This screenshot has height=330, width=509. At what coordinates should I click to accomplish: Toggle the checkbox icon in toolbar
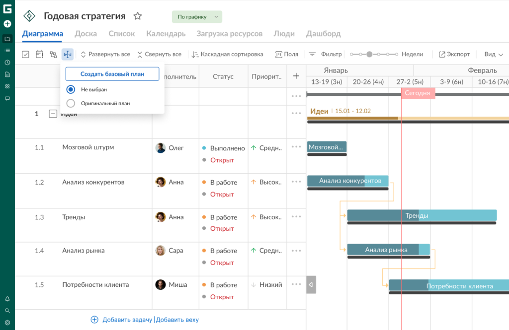[x=26, y=55]
